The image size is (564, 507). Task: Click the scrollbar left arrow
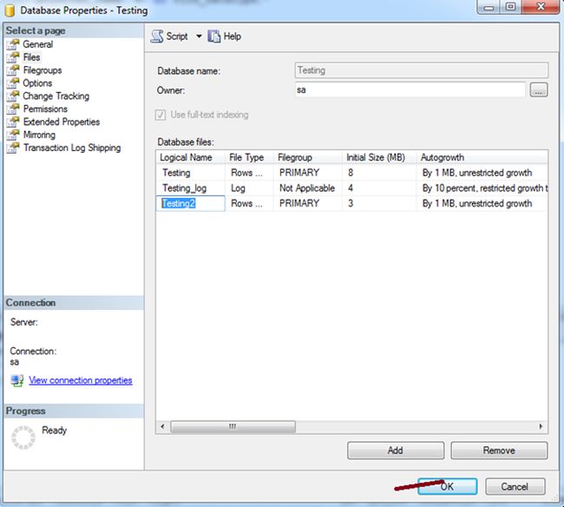coord(162,427)
